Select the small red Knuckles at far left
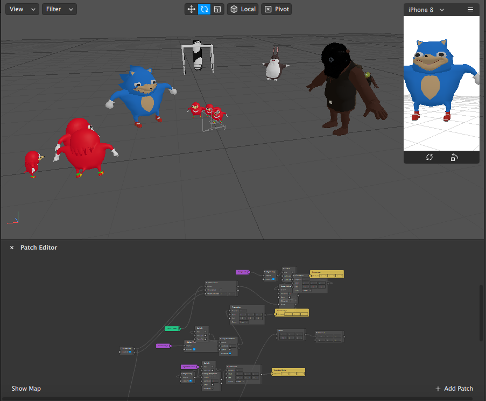The height and width of the screenshot is (401, 486). coord(33,163)
